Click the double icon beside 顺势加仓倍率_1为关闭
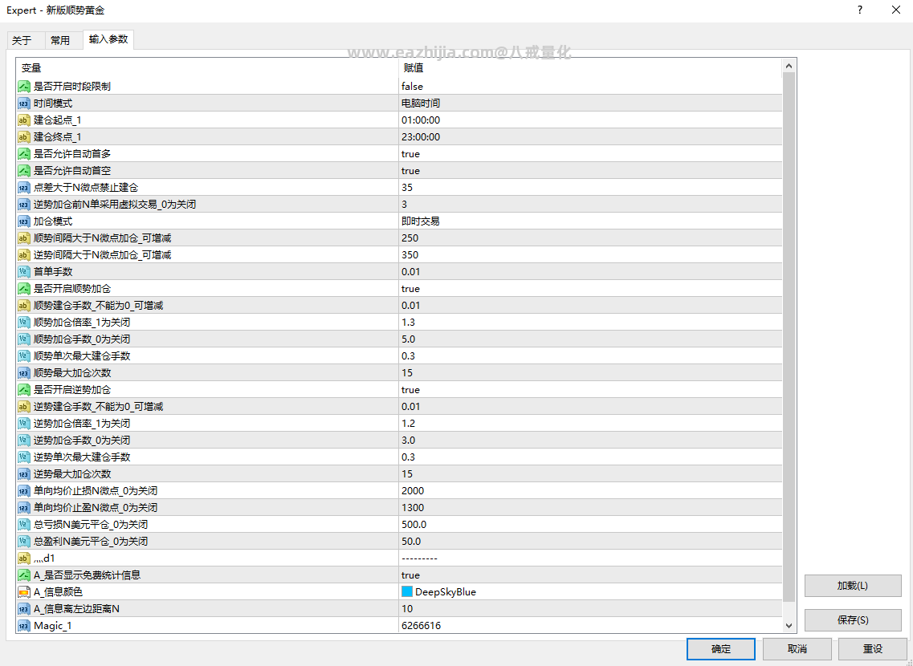913x666 pixels. point(24,323)
